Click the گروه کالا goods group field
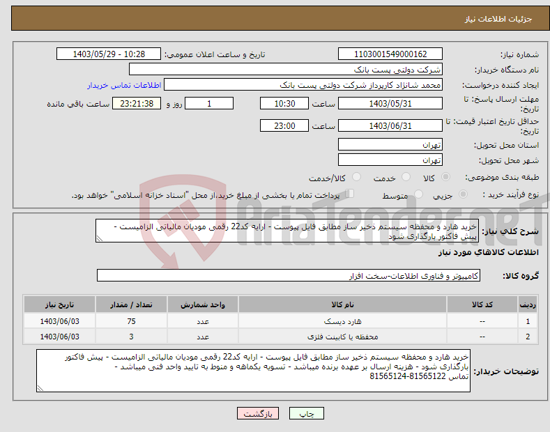Viewport: 550px width, 432px height. [x=289, y=276]
